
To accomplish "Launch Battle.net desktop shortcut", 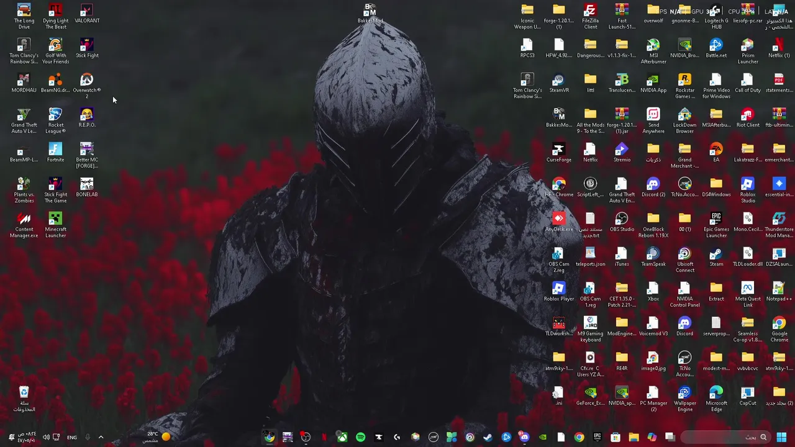I will click(716, 48).
